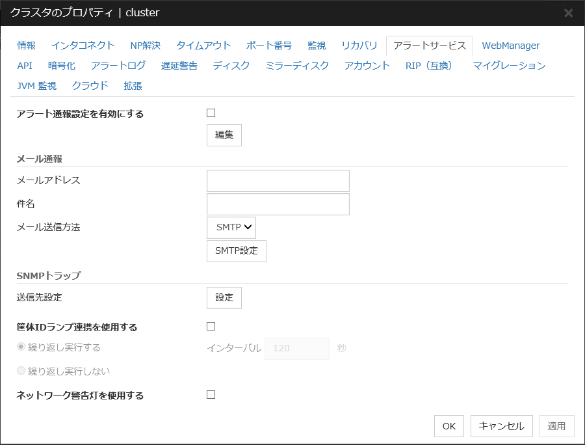Click into the 件名 text field
This screenshot has width=585, height=445.
pos(278,204)
